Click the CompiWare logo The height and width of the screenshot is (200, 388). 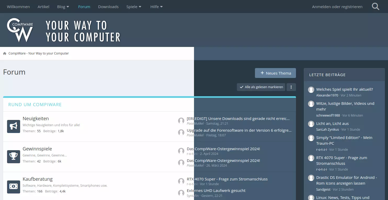(20, 30)
